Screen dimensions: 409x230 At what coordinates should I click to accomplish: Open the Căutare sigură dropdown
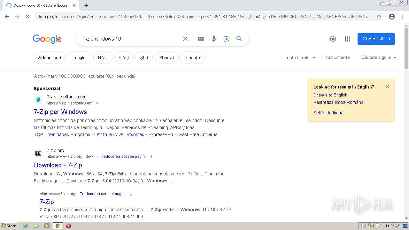coord(379,57)
